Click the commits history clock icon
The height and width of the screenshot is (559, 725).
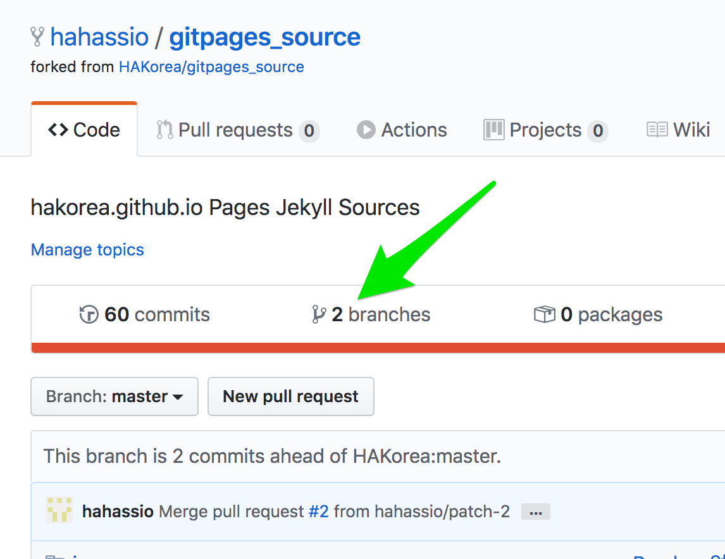89,315
